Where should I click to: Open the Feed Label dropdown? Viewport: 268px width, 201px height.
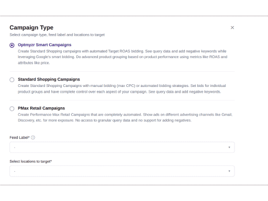(x=122, y=147)
